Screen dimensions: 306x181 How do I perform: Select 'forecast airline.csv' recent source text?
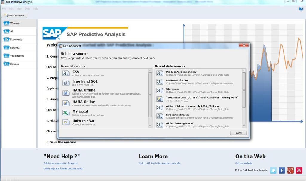pyautogui.click(x=178, y=115)
